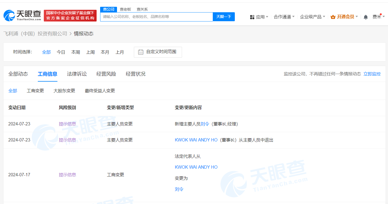Open KWOK WAI ANDY HO link under 法定代表人从
This screenshot has height=204, width=388.
[x=196, y=167]
